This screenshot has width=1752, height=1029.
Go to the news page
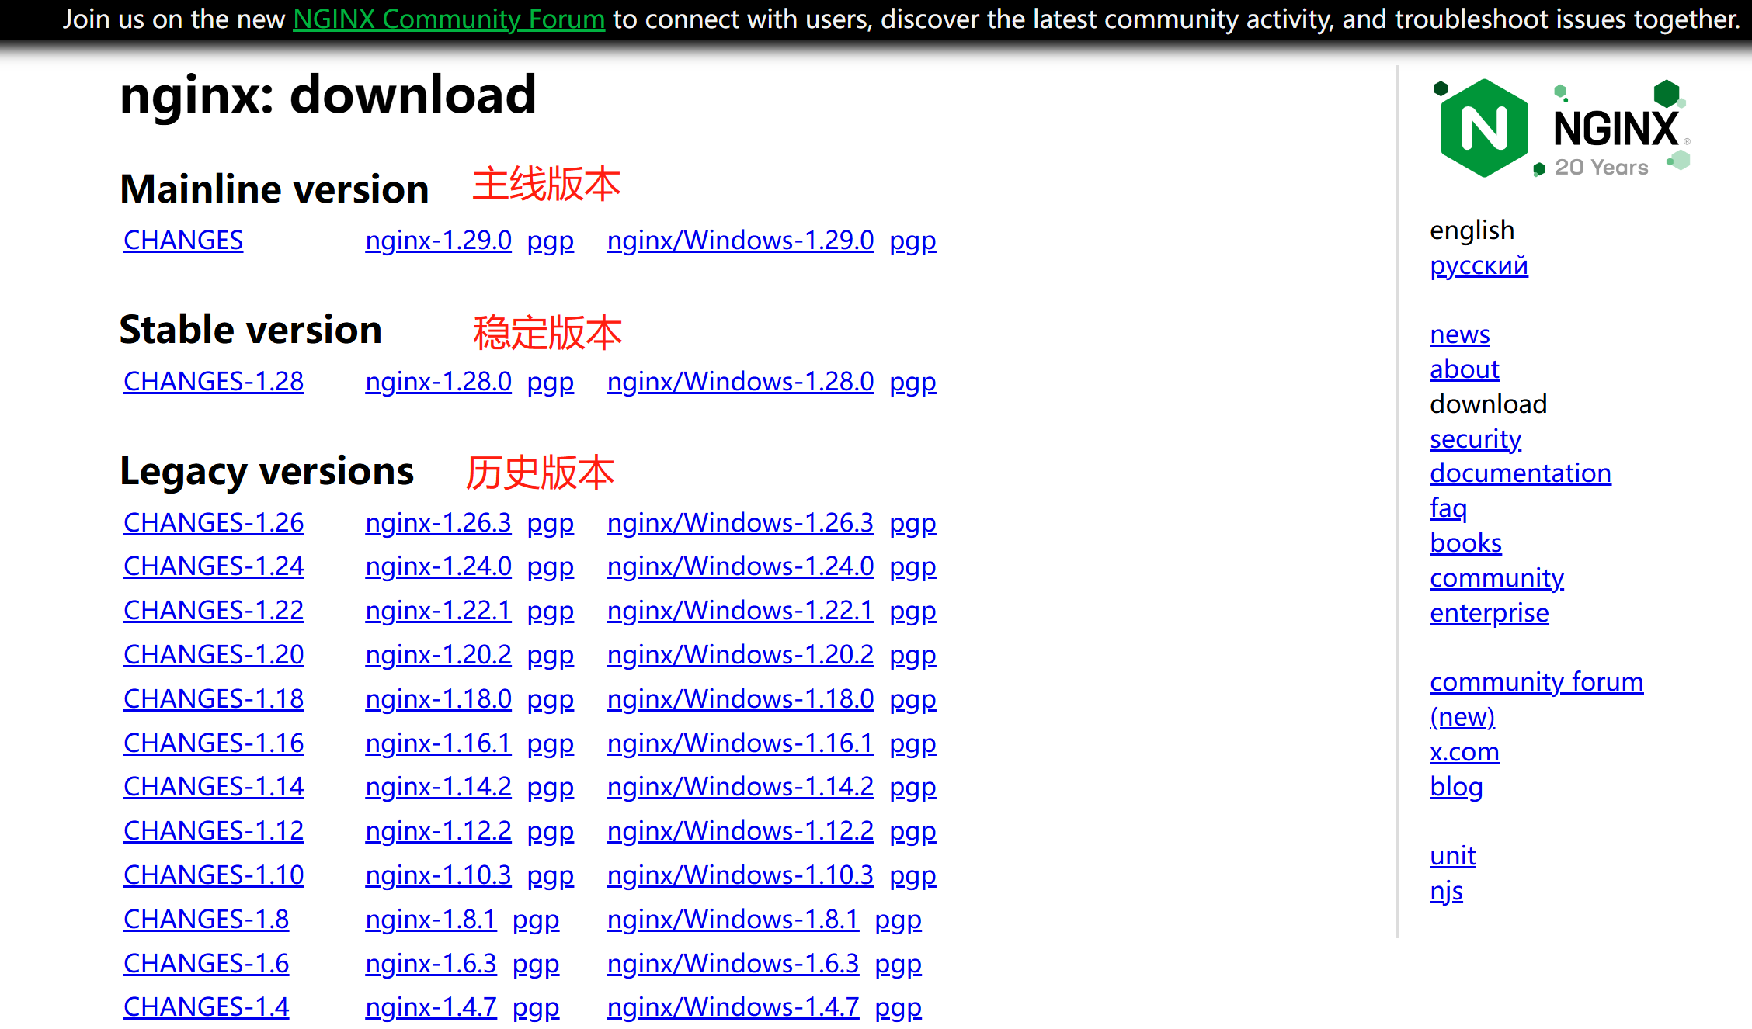click(x=1459, y=334)
